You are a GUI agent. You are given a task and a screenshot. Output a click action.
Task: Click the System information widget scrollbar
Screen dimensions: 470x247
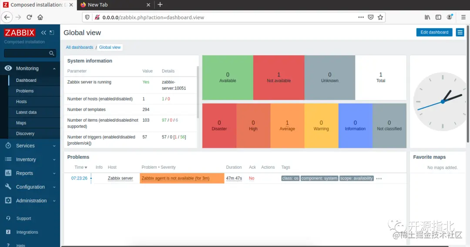point(198,92)
